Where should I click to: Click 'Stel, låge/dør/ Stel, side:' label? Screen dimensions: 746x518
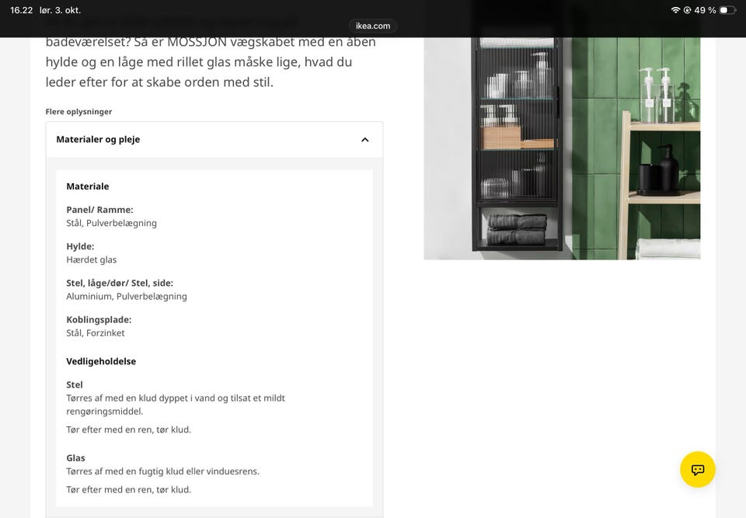120,283
